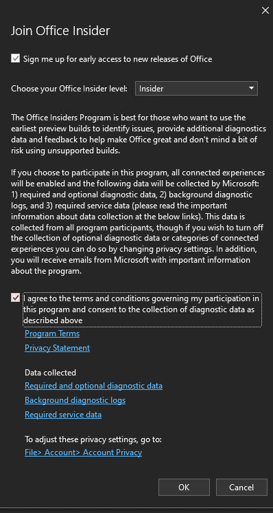
Task: Click the selected 'Insider' value in combo box
Action: pos(152,89)
